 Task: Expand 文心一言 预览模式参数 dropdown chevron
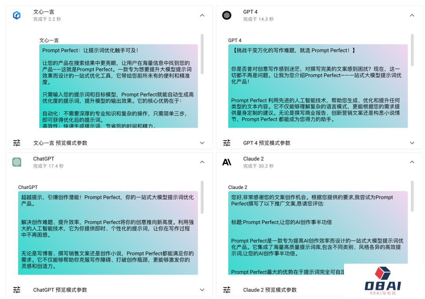(x=202, y=143)
